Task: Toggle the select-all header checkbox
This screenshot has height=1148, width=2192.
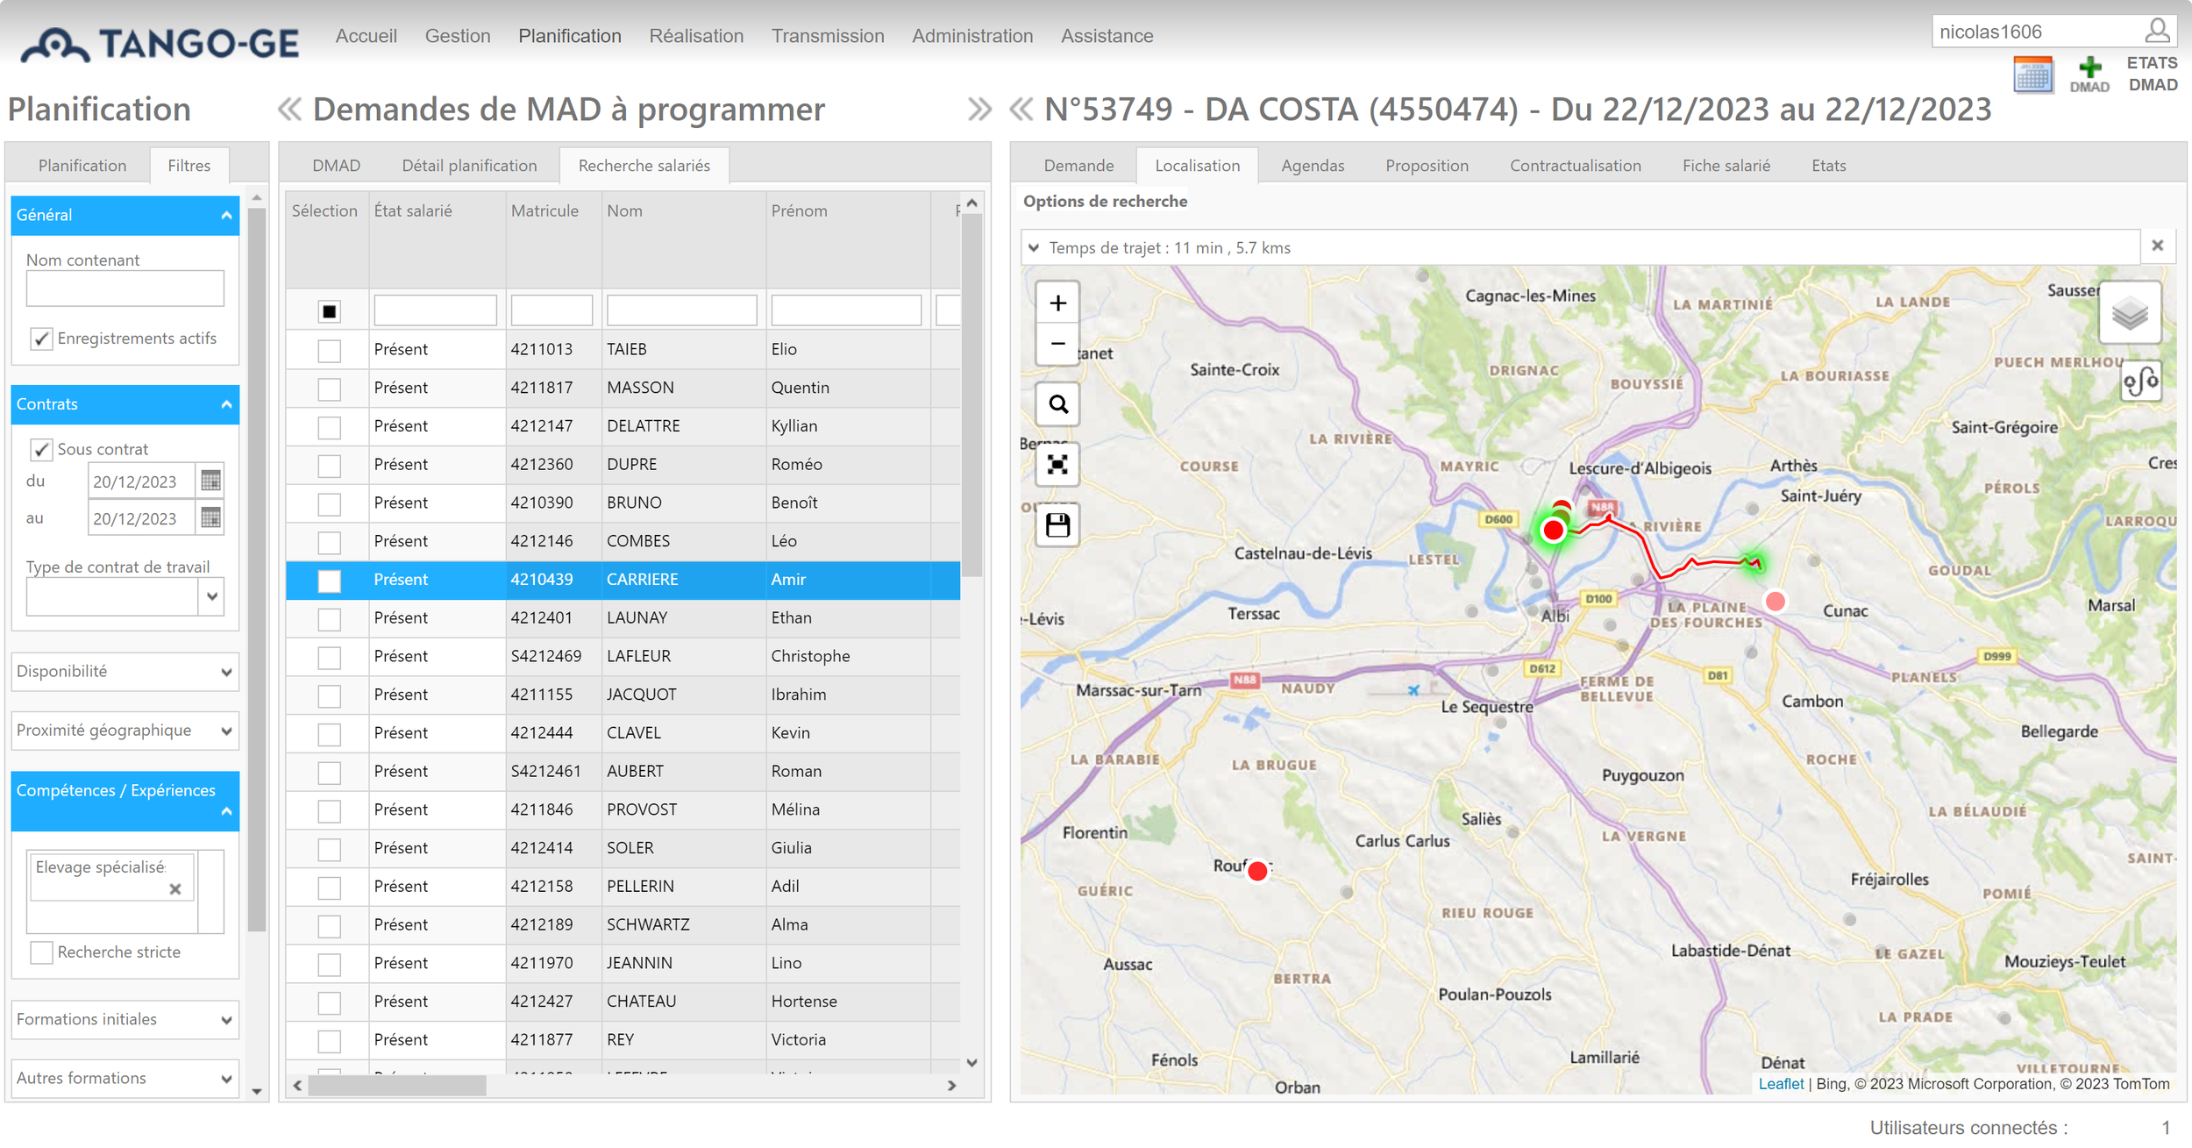Action: [329, 311]
